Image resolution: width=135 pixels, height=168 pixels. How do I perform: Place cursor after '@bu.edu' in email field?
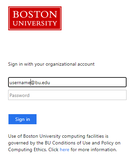pos(50,83)
